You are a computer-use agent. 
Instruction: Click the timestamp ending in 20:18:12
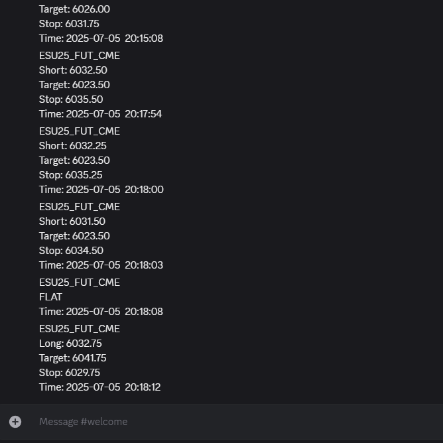point(99,387)
